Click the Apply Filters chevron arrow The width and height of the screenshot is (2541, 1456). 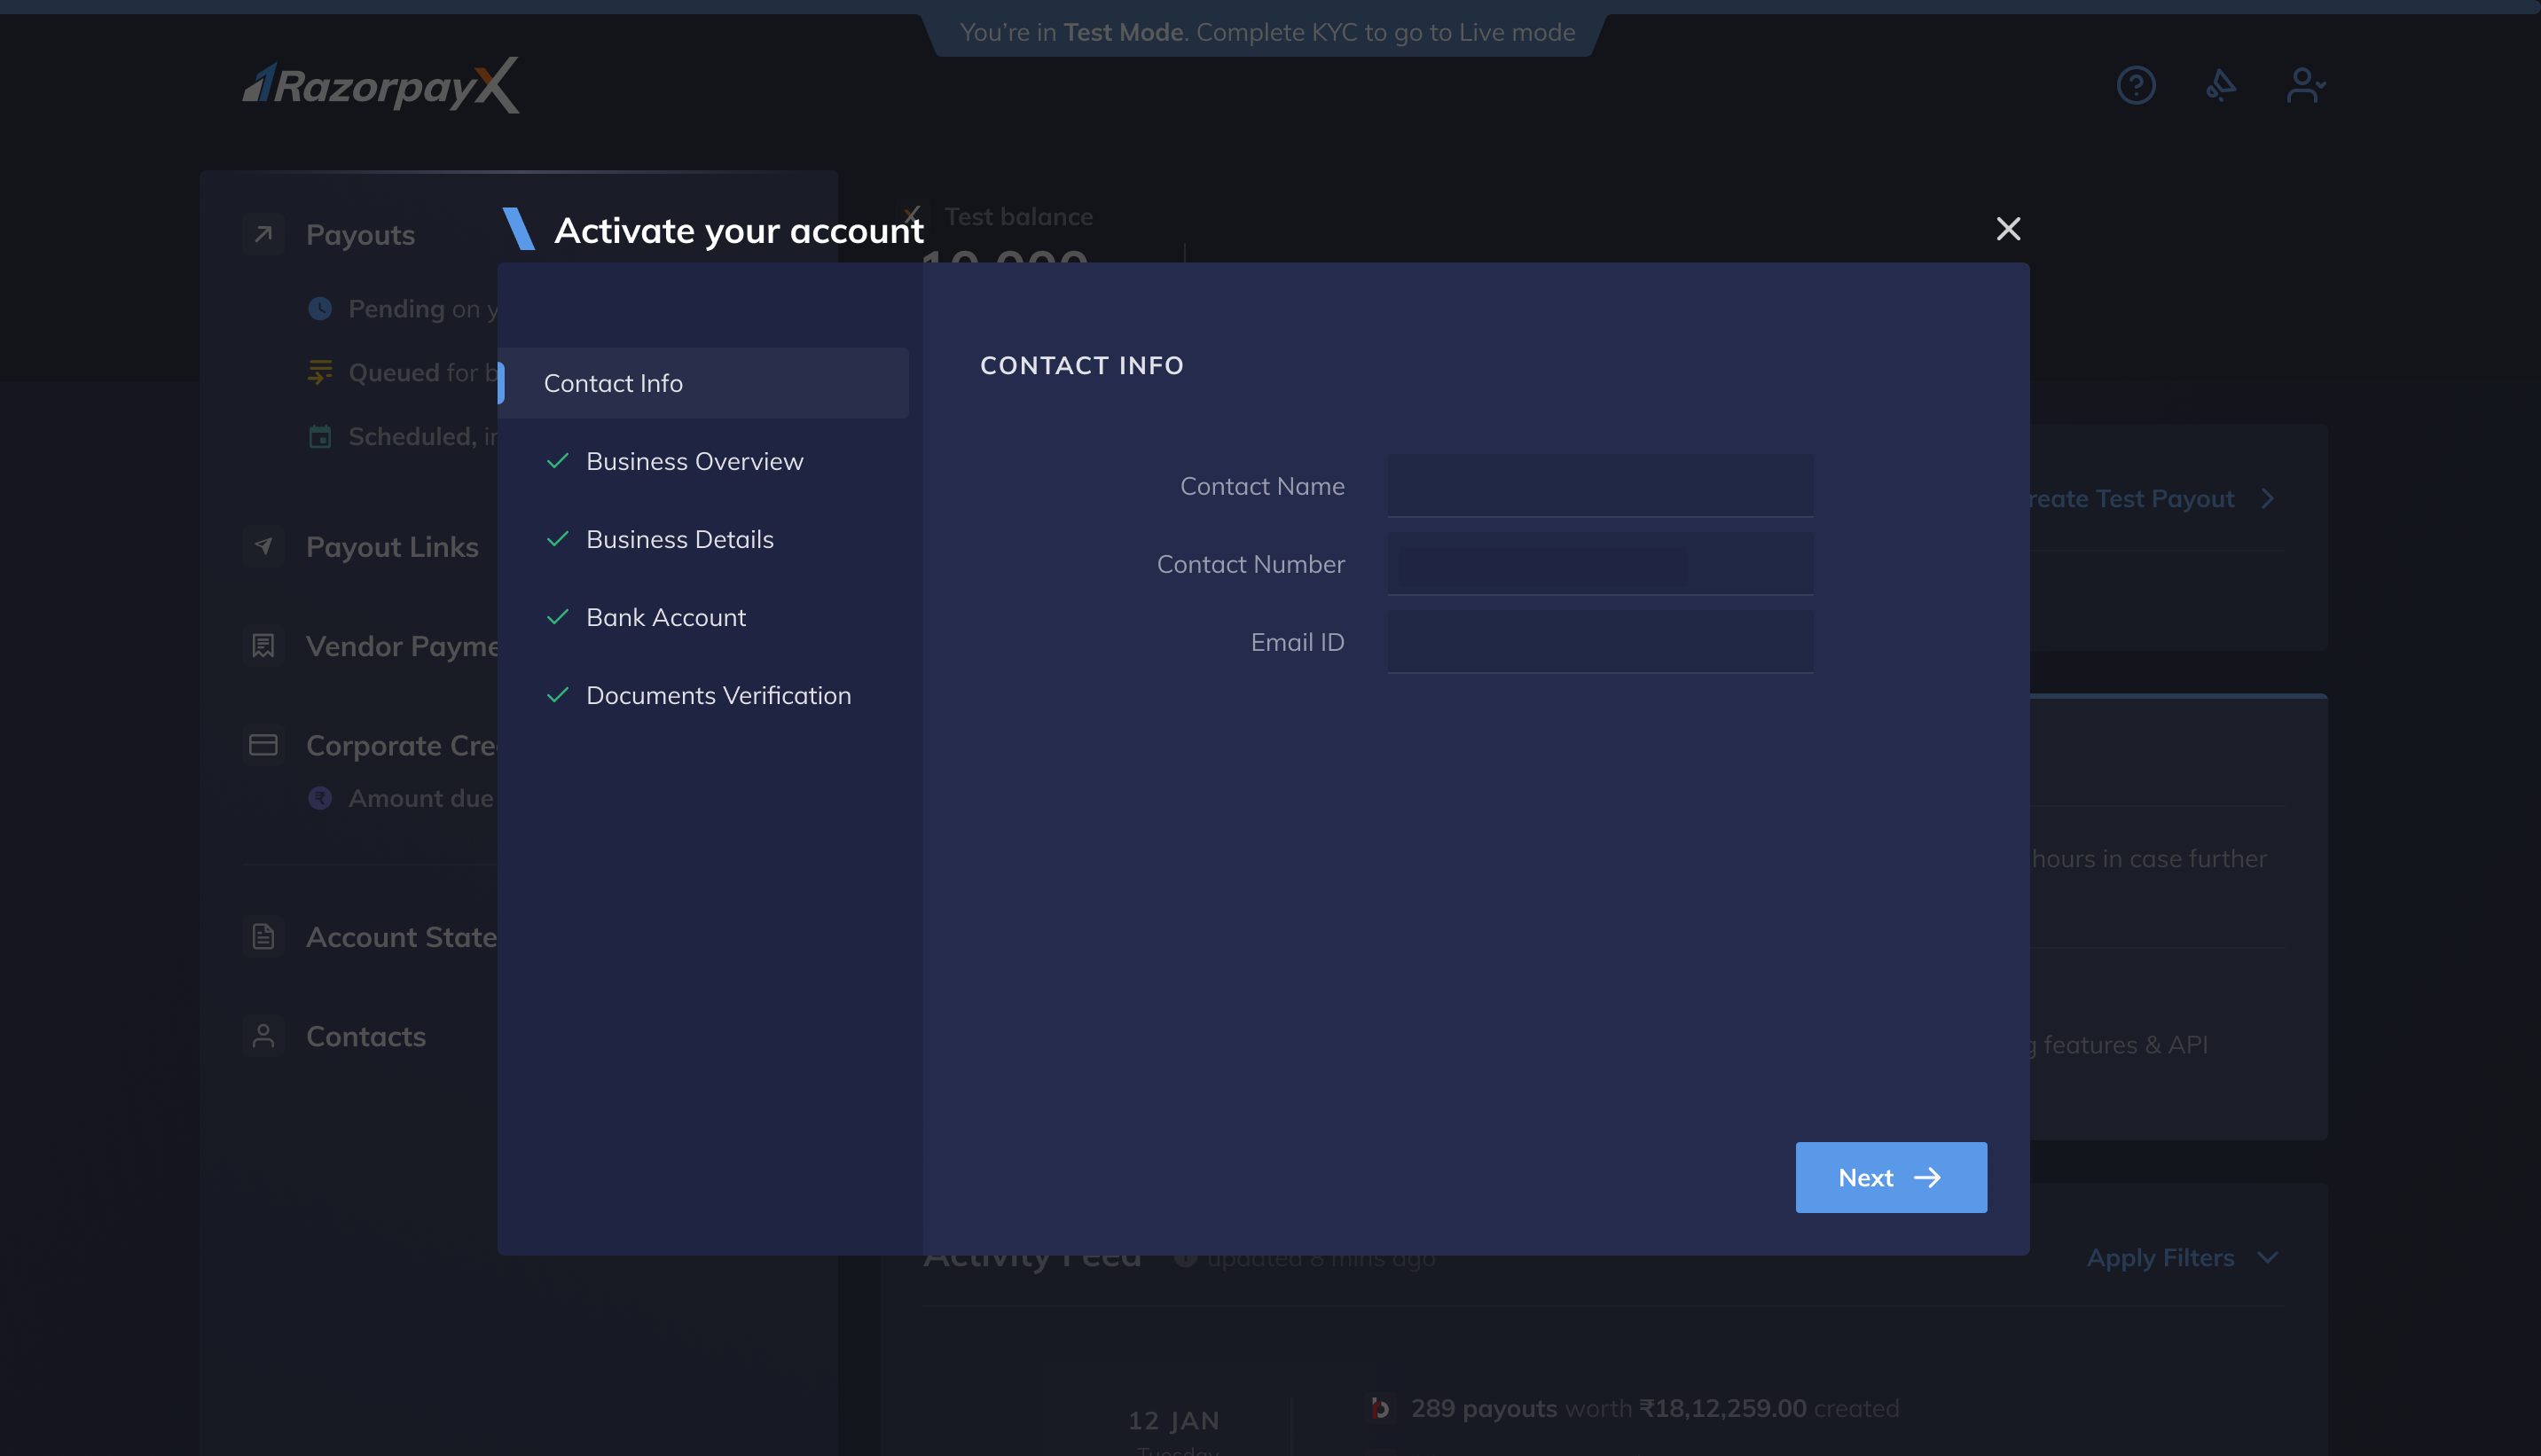pos(2268,1258)
